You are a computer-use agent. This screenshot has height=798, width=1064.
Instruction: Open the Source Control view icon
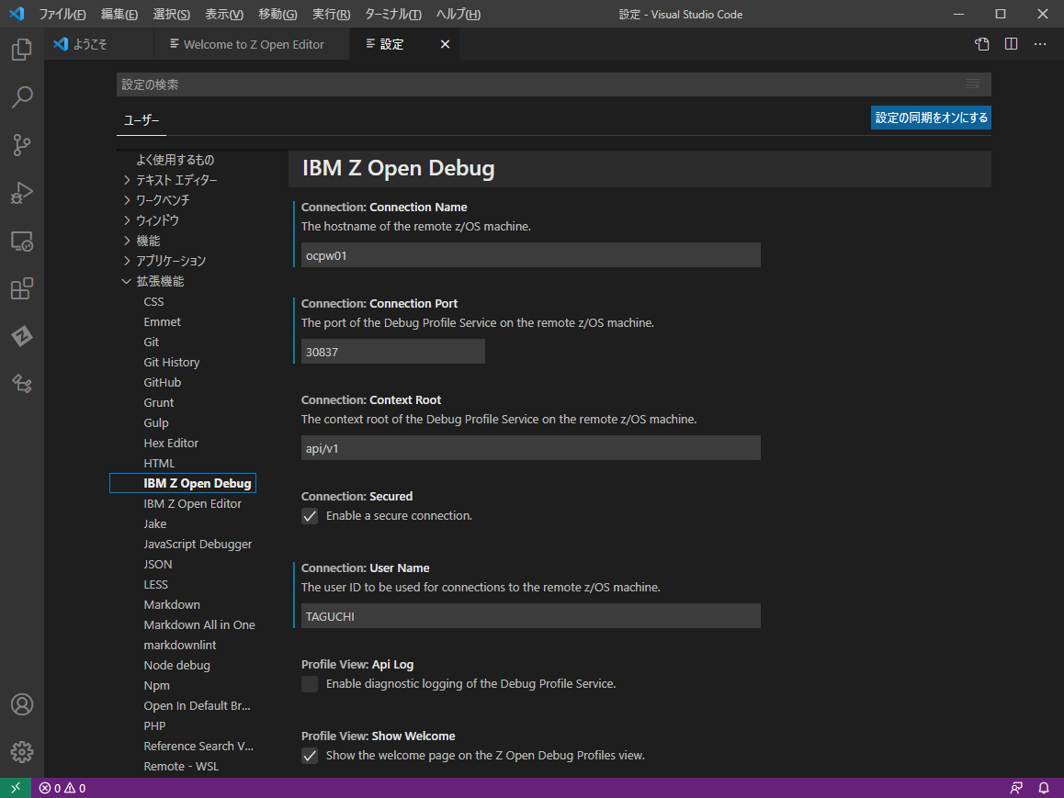pos(22,145)
